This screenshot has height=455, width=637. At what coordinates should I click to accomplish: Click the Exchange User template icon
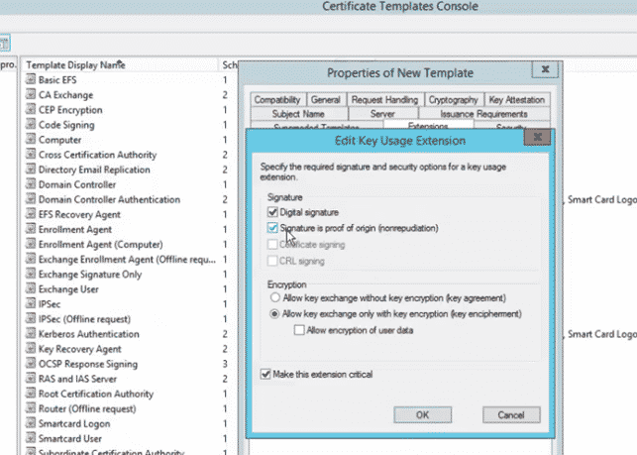(x=31, y=288)
